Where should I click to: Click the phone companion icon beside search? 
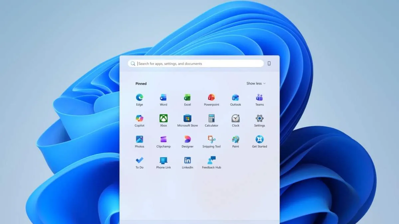coord(269,63)
